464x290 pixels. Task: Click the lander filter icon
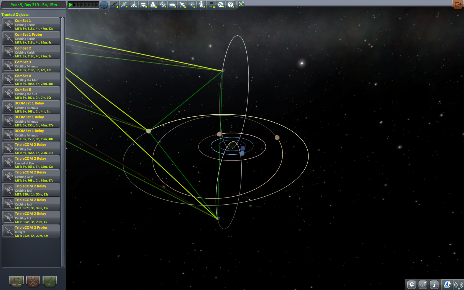(x=143, y=5)
